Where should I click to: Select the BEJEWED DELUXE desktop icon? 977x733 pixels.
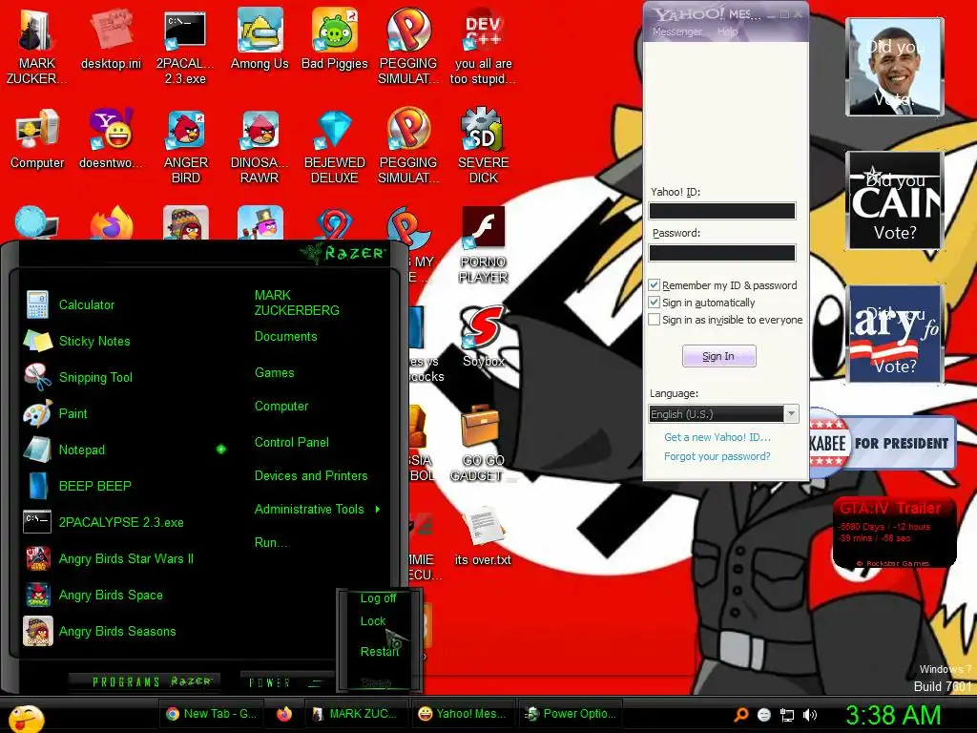[335, 146]
